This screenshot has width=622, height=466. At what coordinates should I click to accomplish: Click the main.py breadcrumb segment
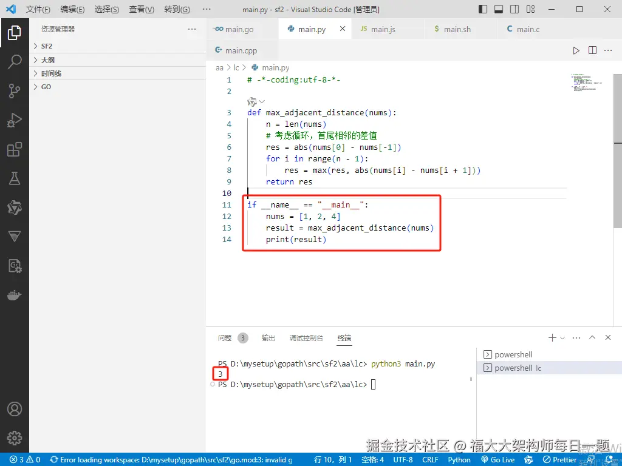click(271, 68)
